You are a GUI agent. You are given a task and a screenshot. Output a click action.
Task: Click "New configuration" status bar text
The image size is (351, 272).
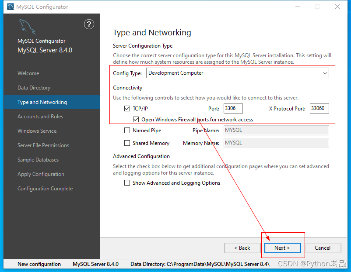[39, 264]
